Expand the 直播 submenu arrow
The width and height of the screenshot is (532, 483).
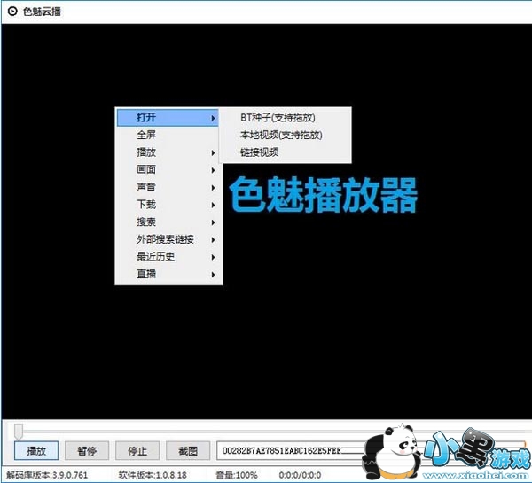coord(213,275)
